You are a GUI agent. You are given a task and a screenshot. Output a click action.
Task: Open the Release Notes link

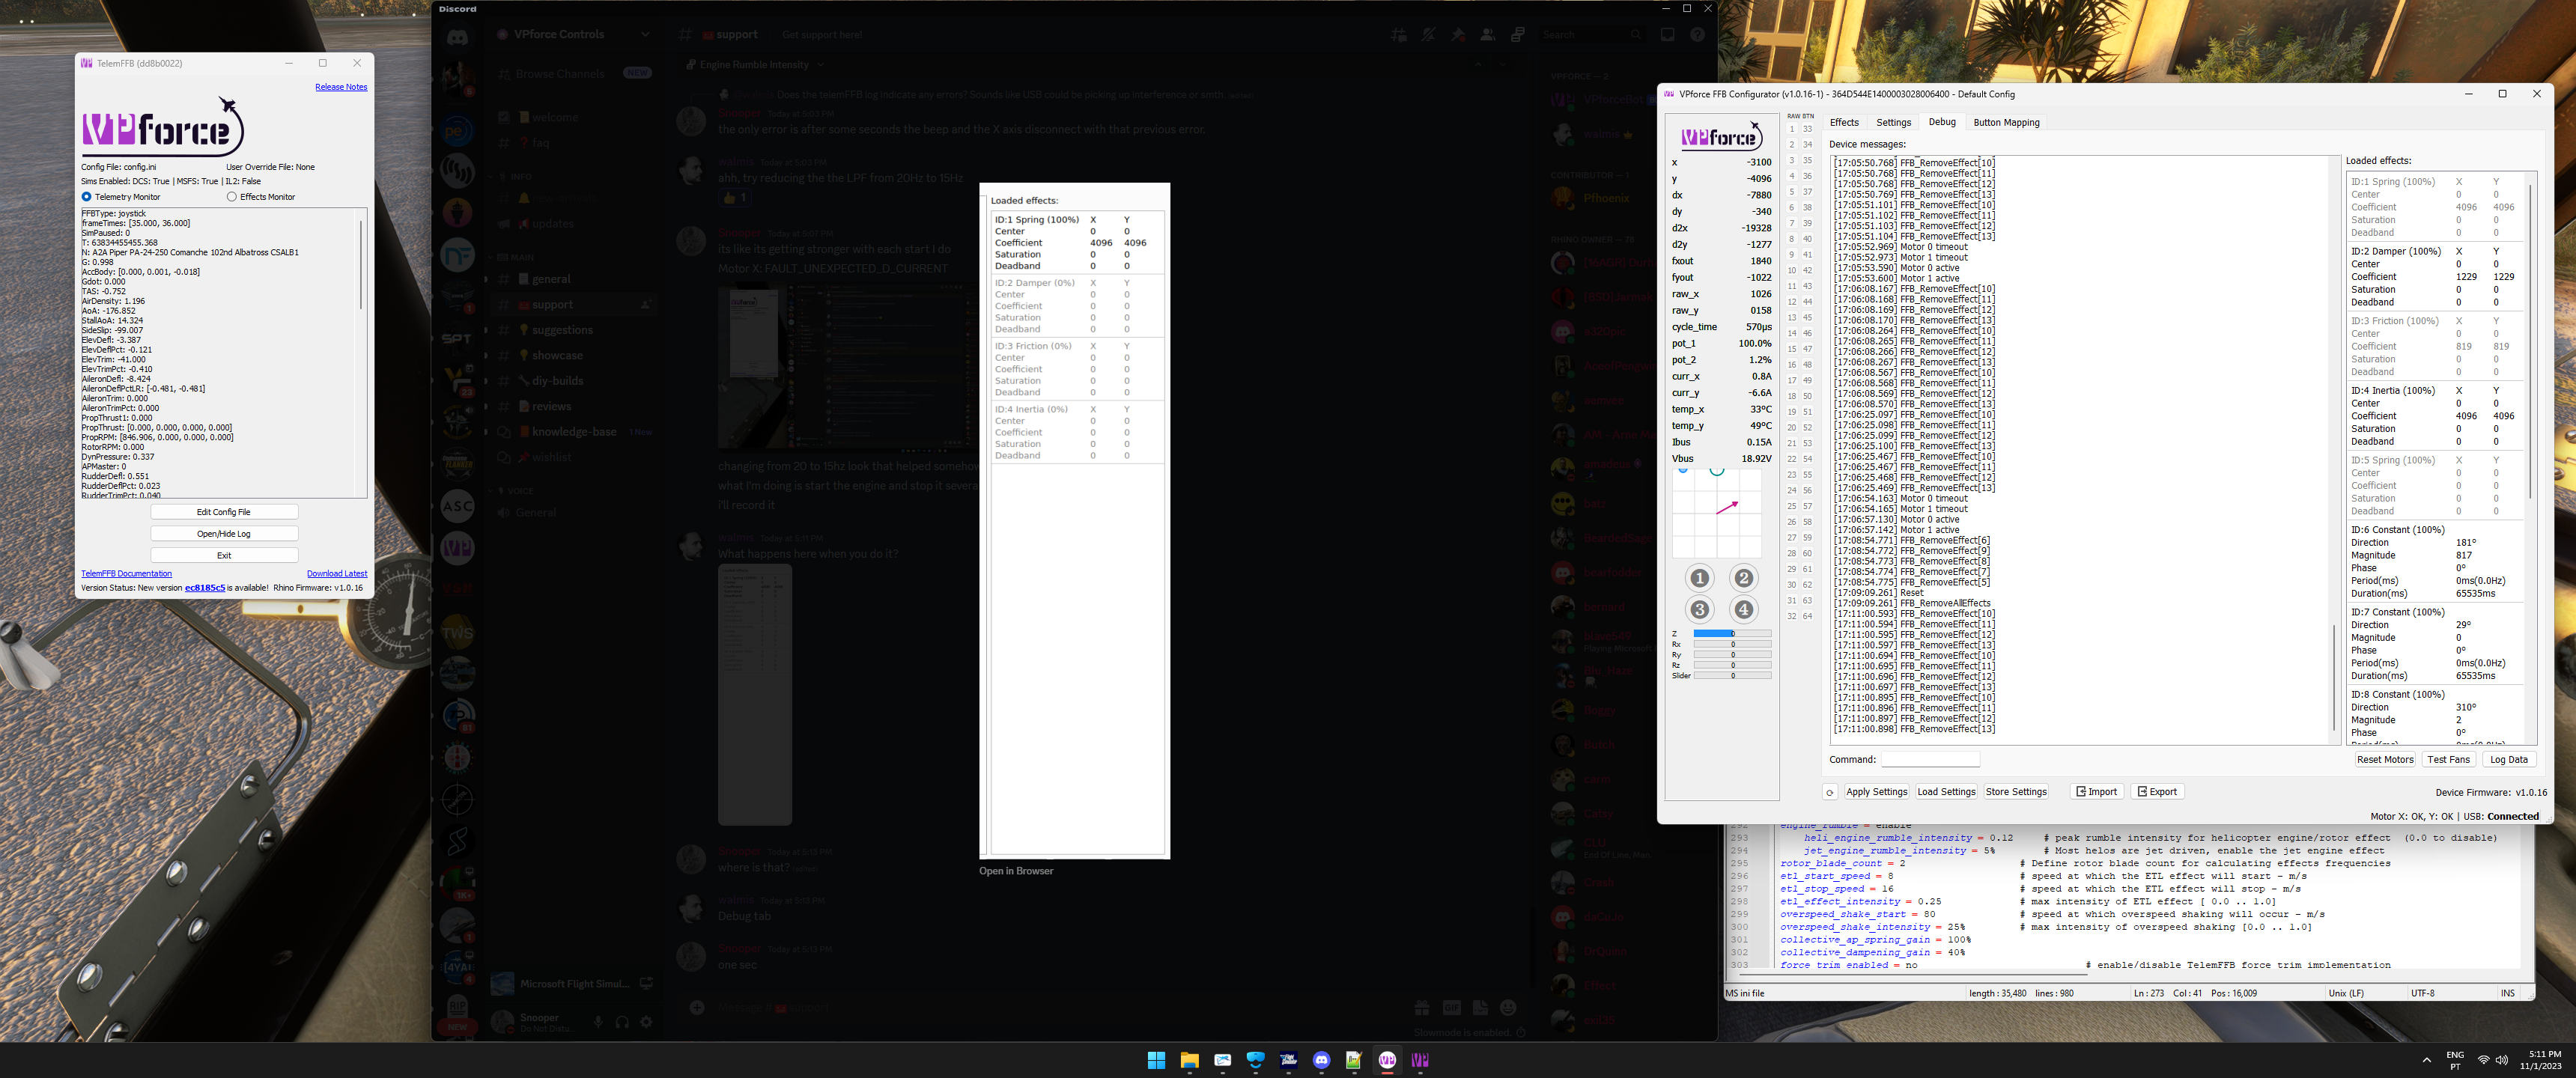pyautogui.click(x=341, y=87)
